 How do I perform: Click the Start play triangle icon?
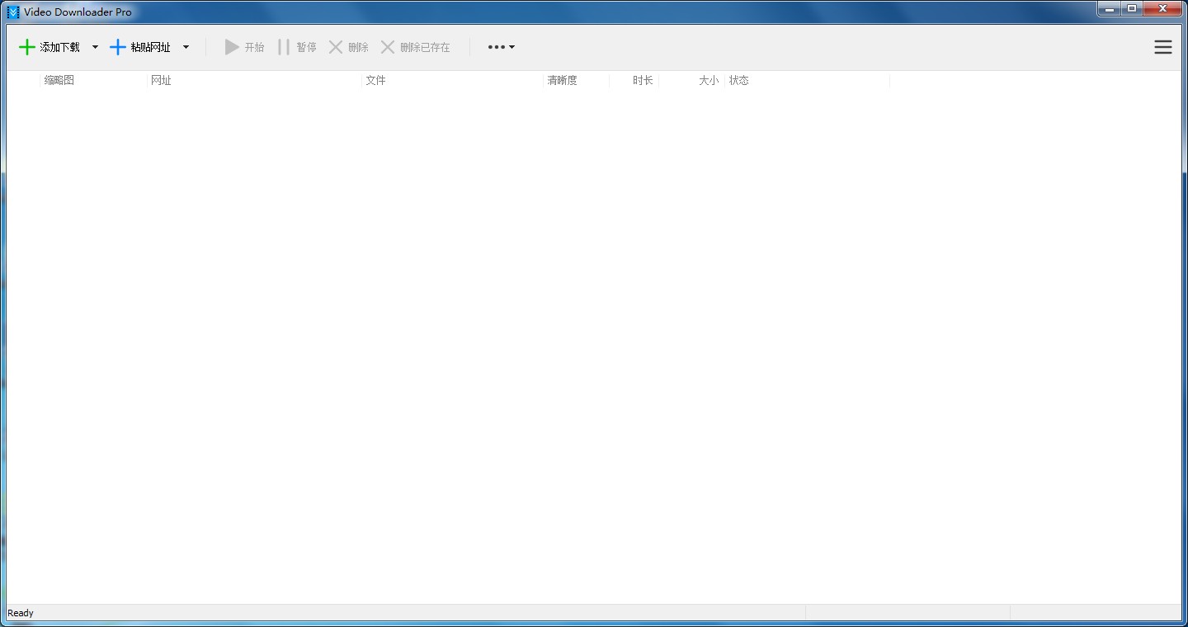[232, 47]
